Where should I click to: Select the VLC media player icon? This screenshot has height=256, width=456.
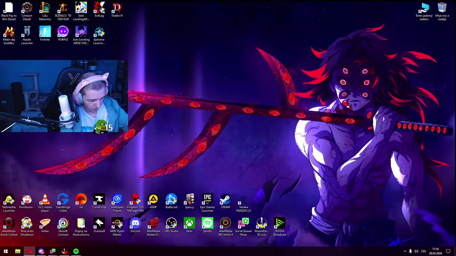point(45,203)
